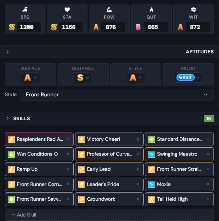Image resolution: width=219 pixels, height=221 pixels.
Task: Remove the Front Runner Corn... skill
Action: (x=68, y=184)
